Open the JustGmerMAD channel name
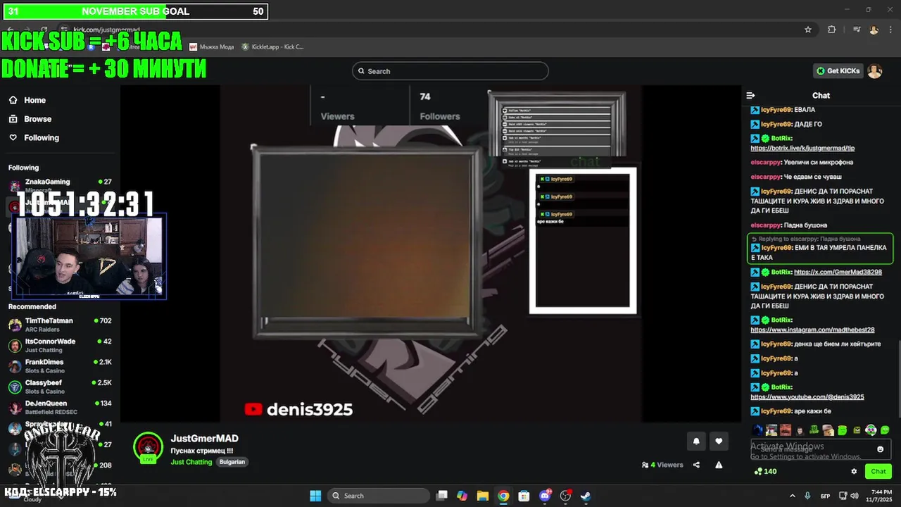 204,439
